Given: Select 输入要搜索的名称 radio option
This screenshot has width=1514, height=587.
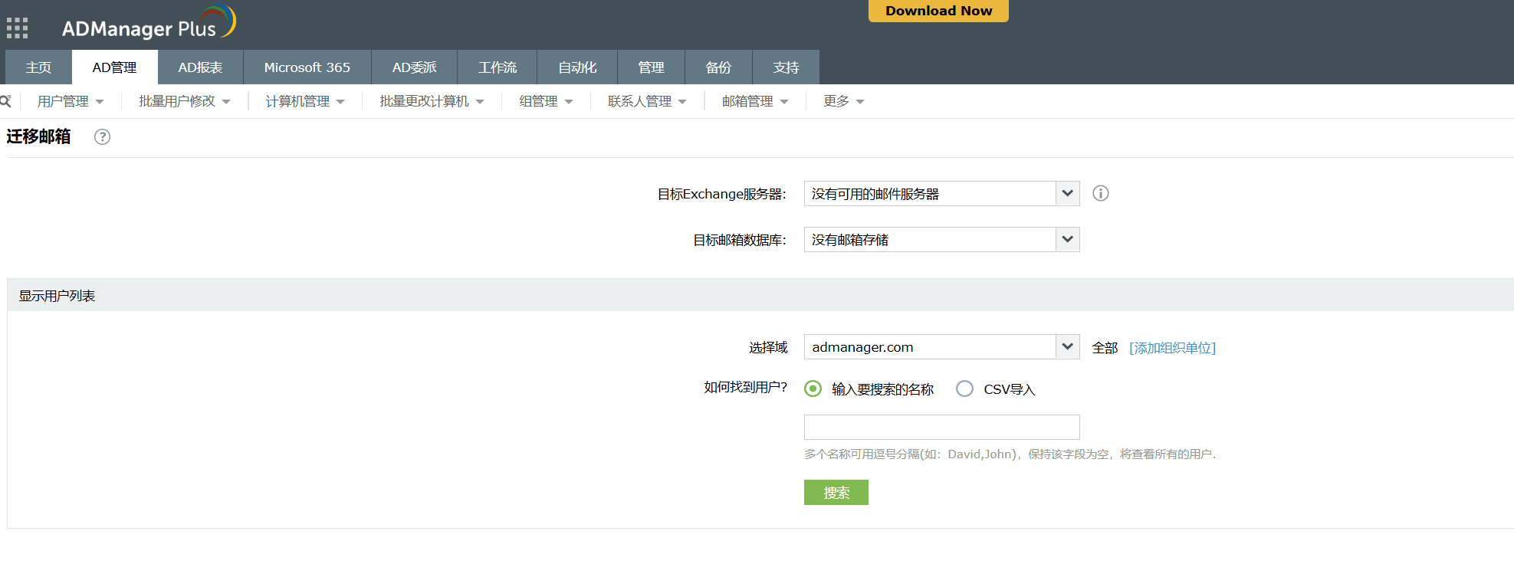Looking at the screenshot, I should point(813,389).
